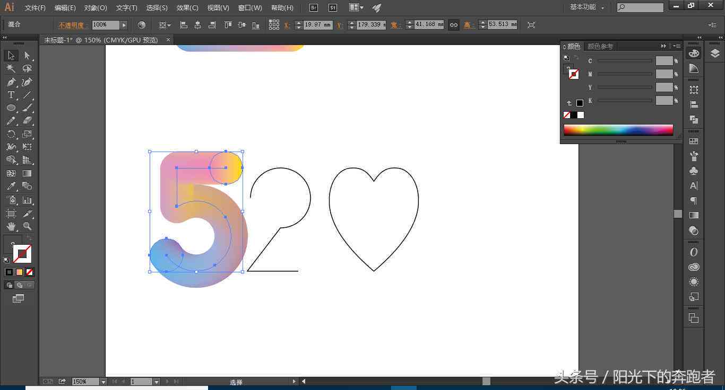Select the 未标题-1 document tab
725x390 pixels.
click(101, 40)
